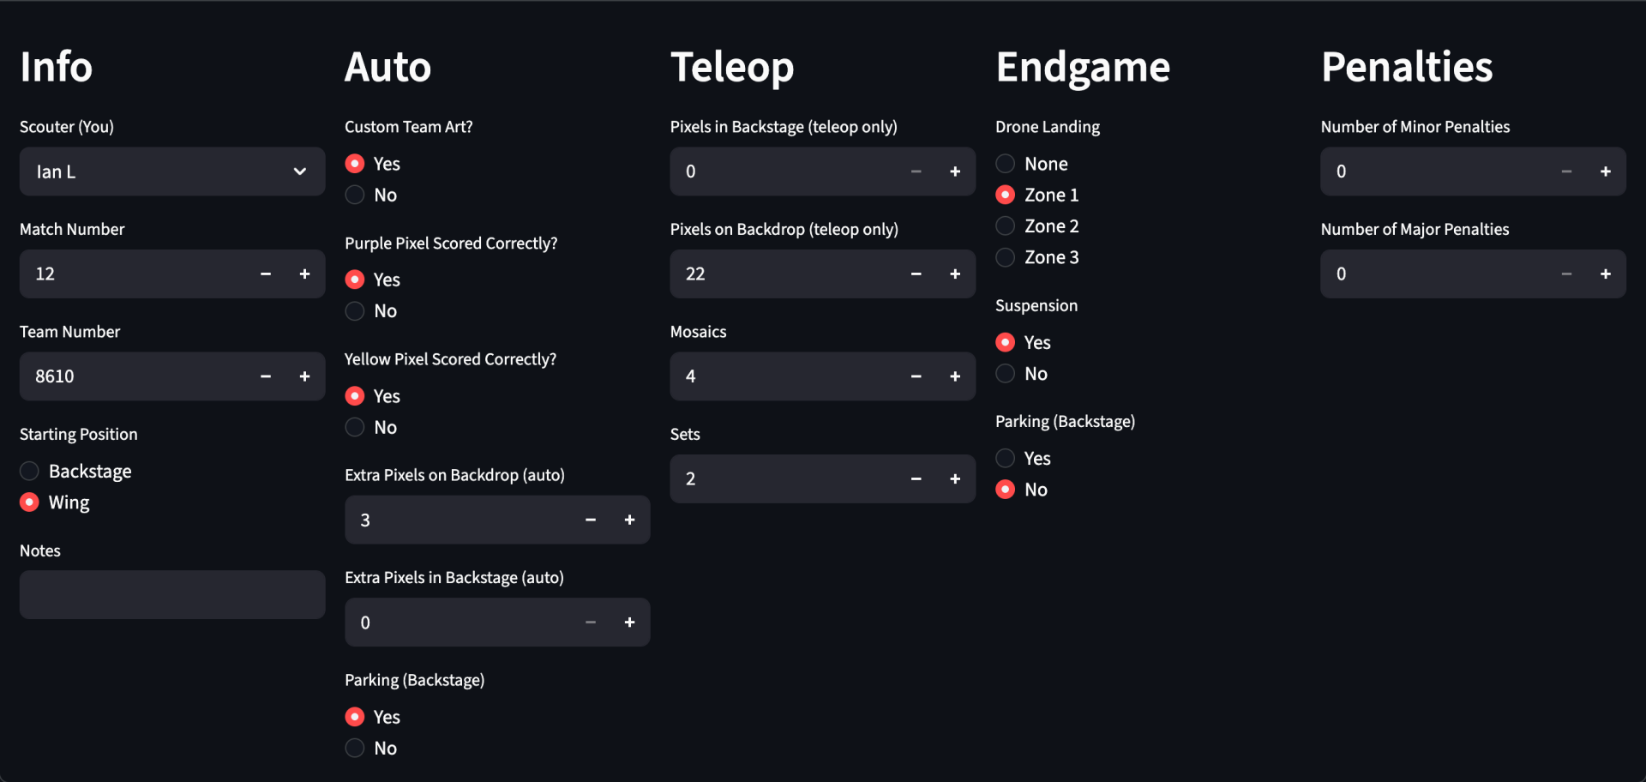This screenshot has height=782, width=1646.
Task: Select Zone 3 for Drone Landing
Action: (x=1037, y=257)
